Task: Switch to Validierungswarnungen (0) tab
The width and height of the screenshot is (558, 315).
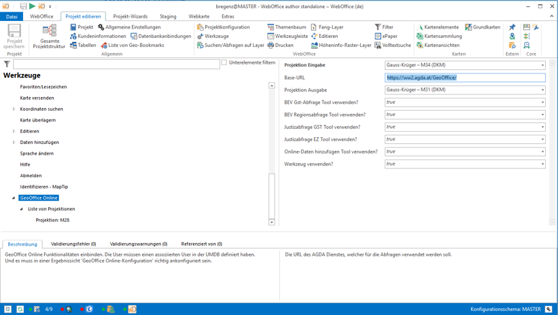Action: [x=139, y=244]
